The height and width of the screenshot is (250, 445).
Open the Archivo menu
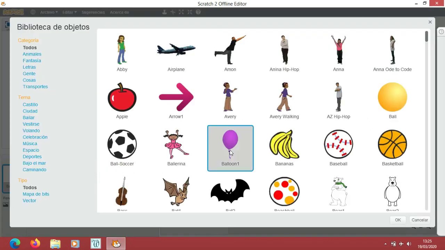[49, 12]
